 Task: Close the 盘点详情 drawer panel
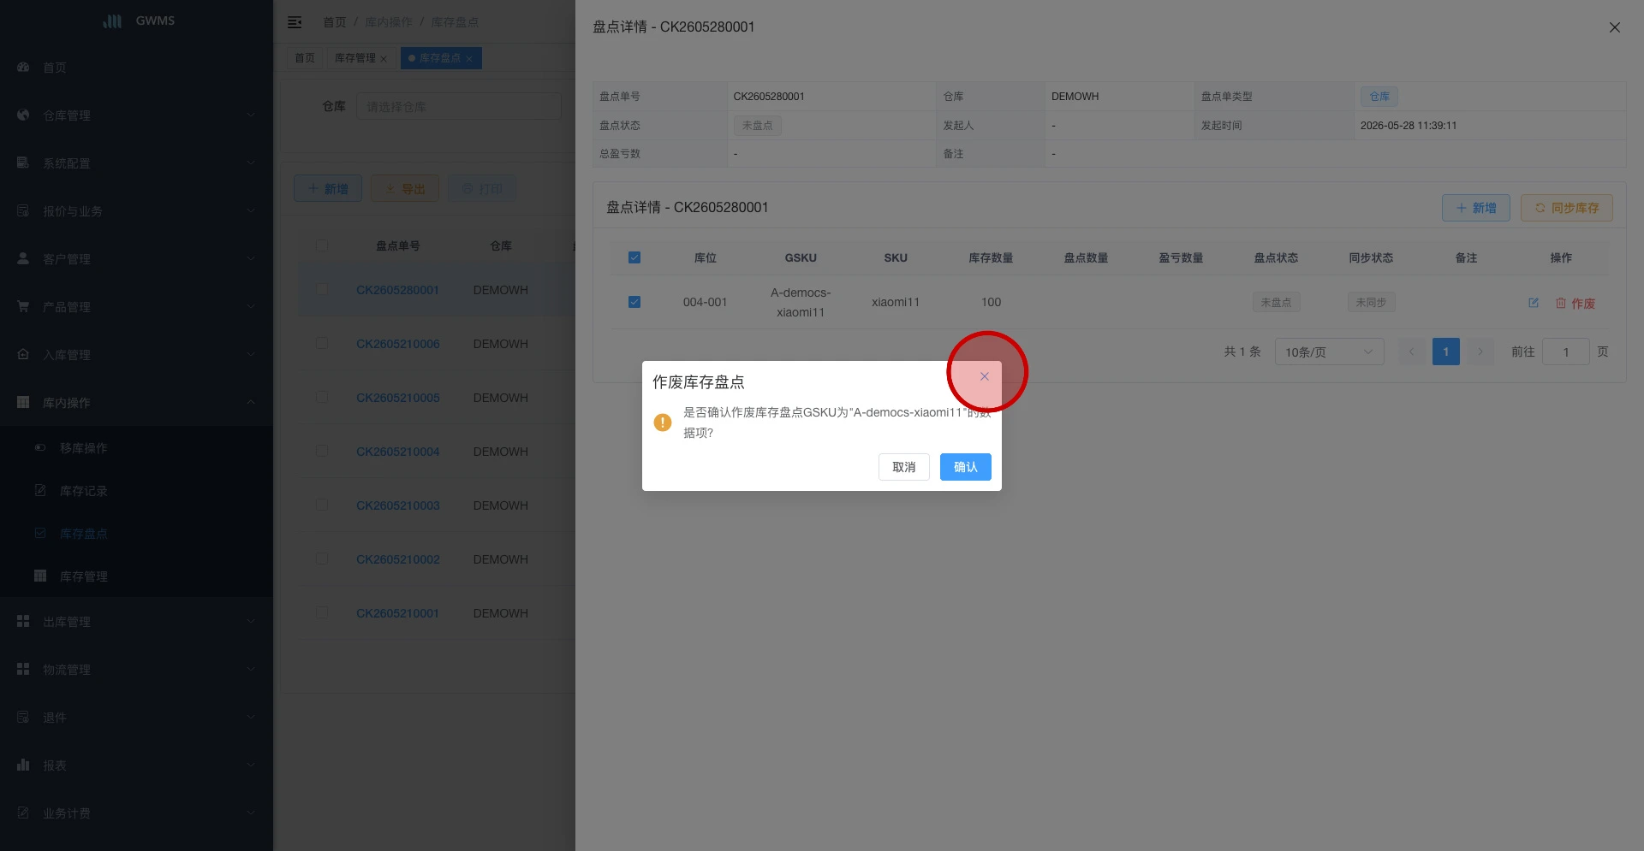[x=1615, y=27]
